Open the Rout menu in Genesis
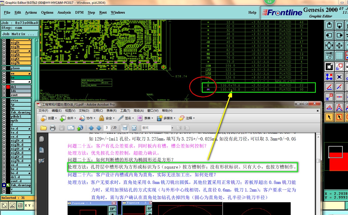The width and height of the screenshot is (348, 215). (x=103, y=12)
